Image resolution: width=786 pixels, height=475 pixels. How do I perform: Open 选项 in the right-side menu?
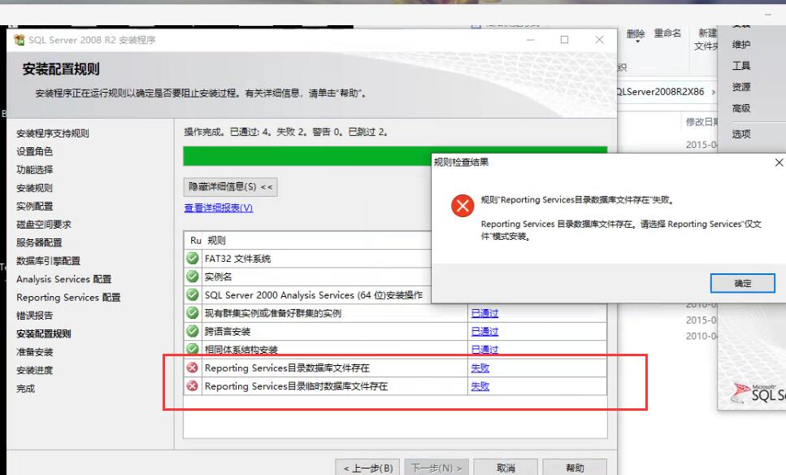[740, 134]
